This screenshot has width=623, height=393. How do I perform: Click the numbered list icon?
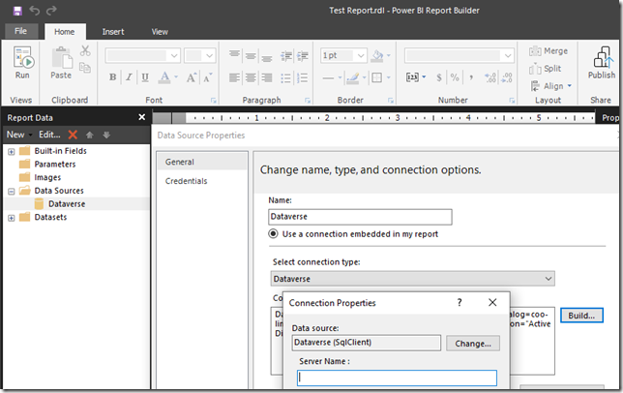[303, 77]
